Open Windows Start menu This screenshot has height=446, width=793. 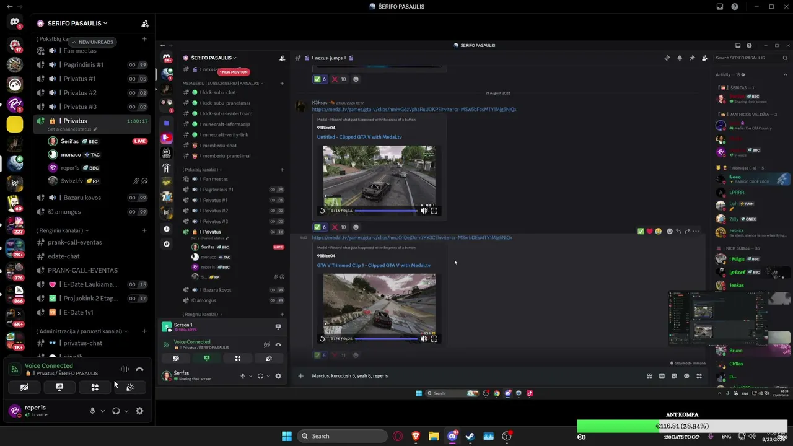(x=287, y=436)
